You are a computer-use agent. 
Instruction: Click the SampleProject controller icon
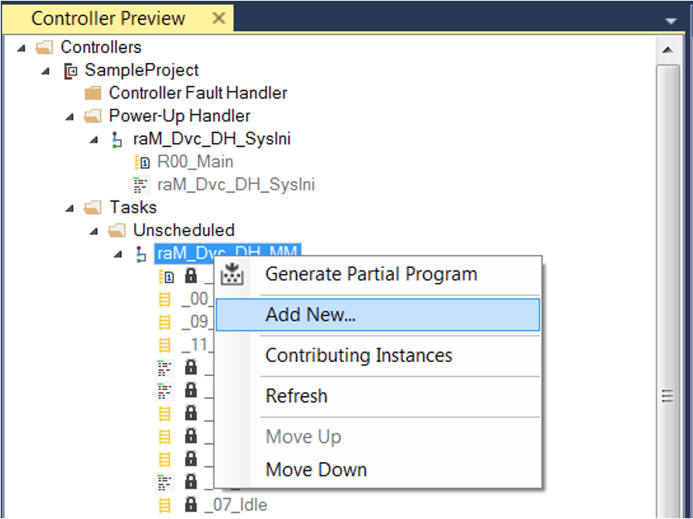70,71
